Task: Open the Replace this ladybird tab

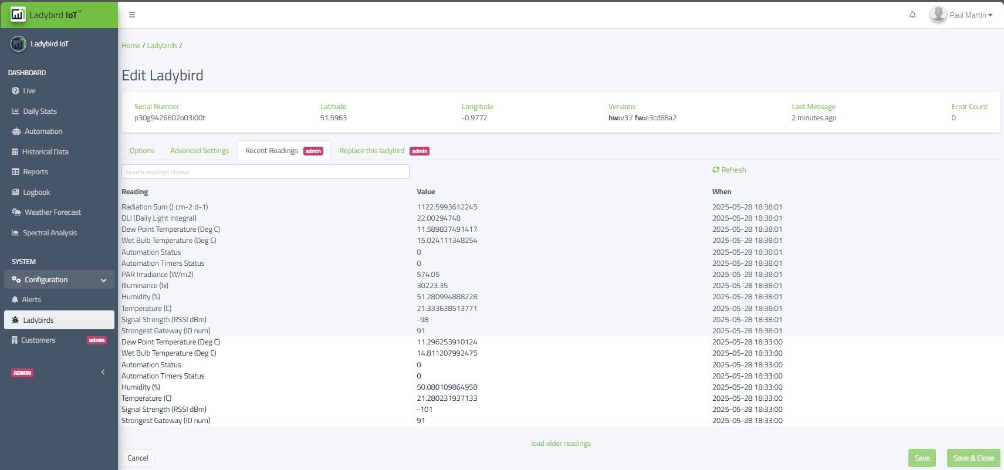Action: (x=372, y=151)
